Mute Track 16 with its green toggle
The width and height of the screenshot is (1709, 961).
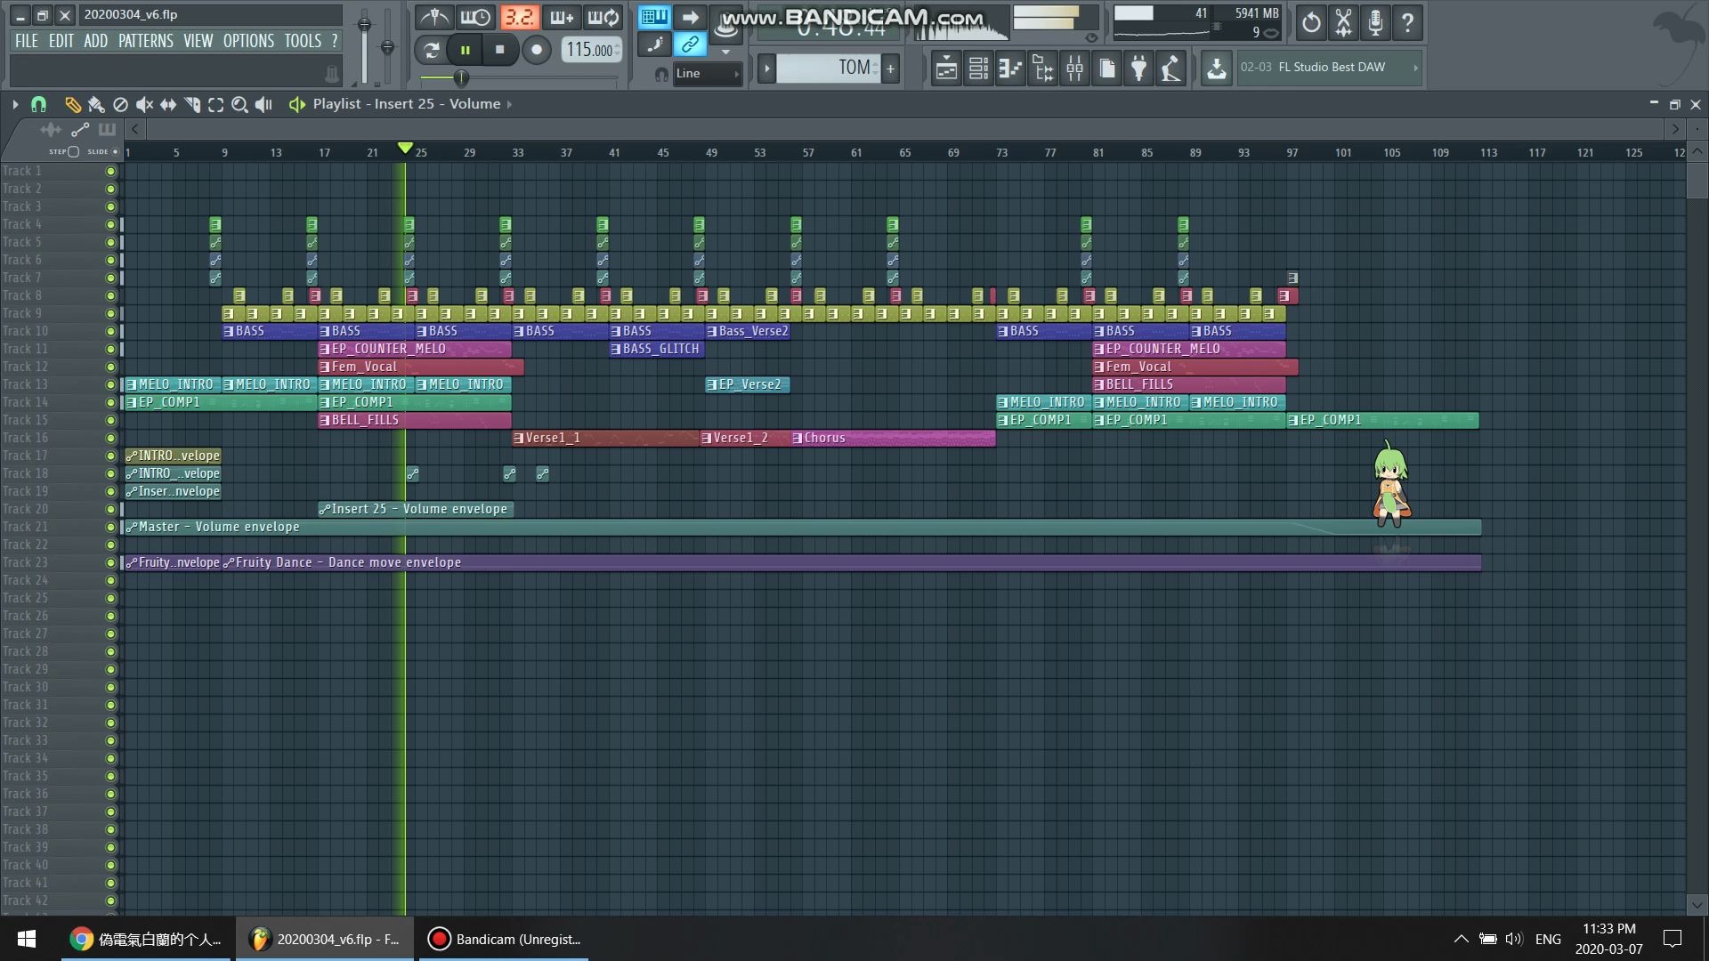(x=110, y=438)
